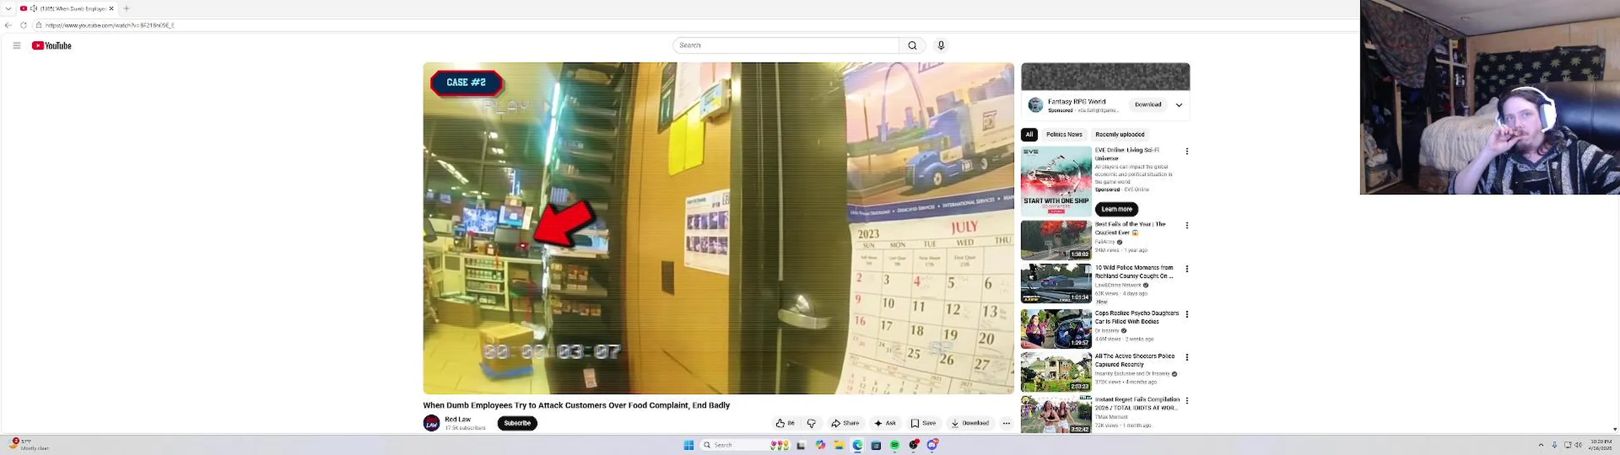Open Spotify from the taskbar
This screenshot has height=455, width=1620.
[895, 446]
